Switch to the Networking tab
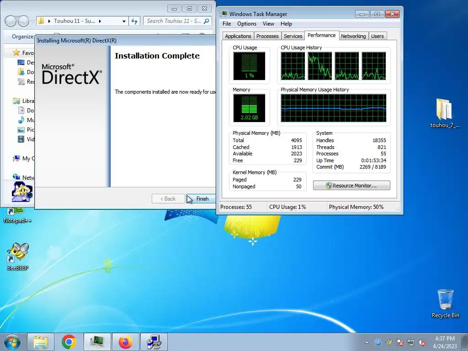Viewport: 468px width, 351px height. 353,36
